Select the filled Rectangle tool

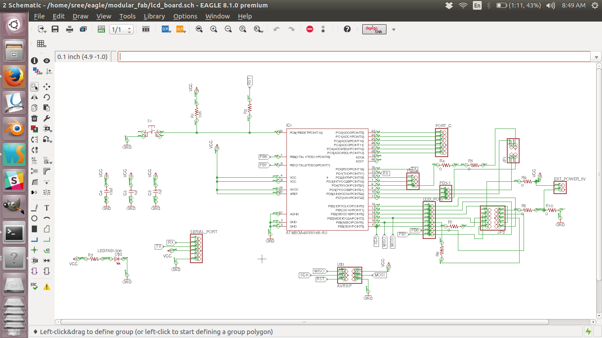tap(34, 229)
